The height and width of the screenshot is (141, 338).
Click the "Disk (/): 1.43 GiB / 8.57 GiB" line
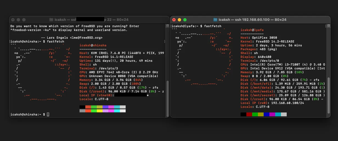tap(119, 88)
